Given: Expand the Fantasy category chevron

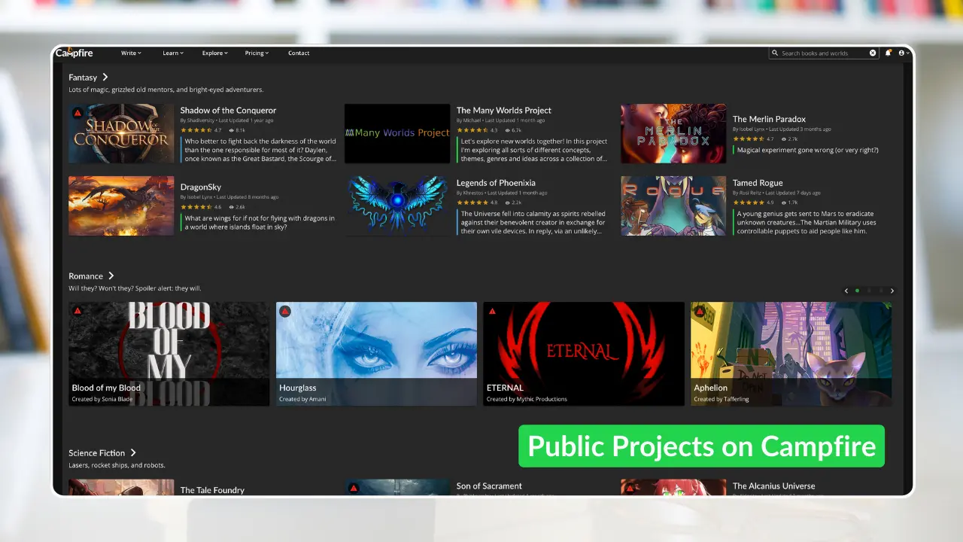Looking at the screenshot, I should pos(105,78).
